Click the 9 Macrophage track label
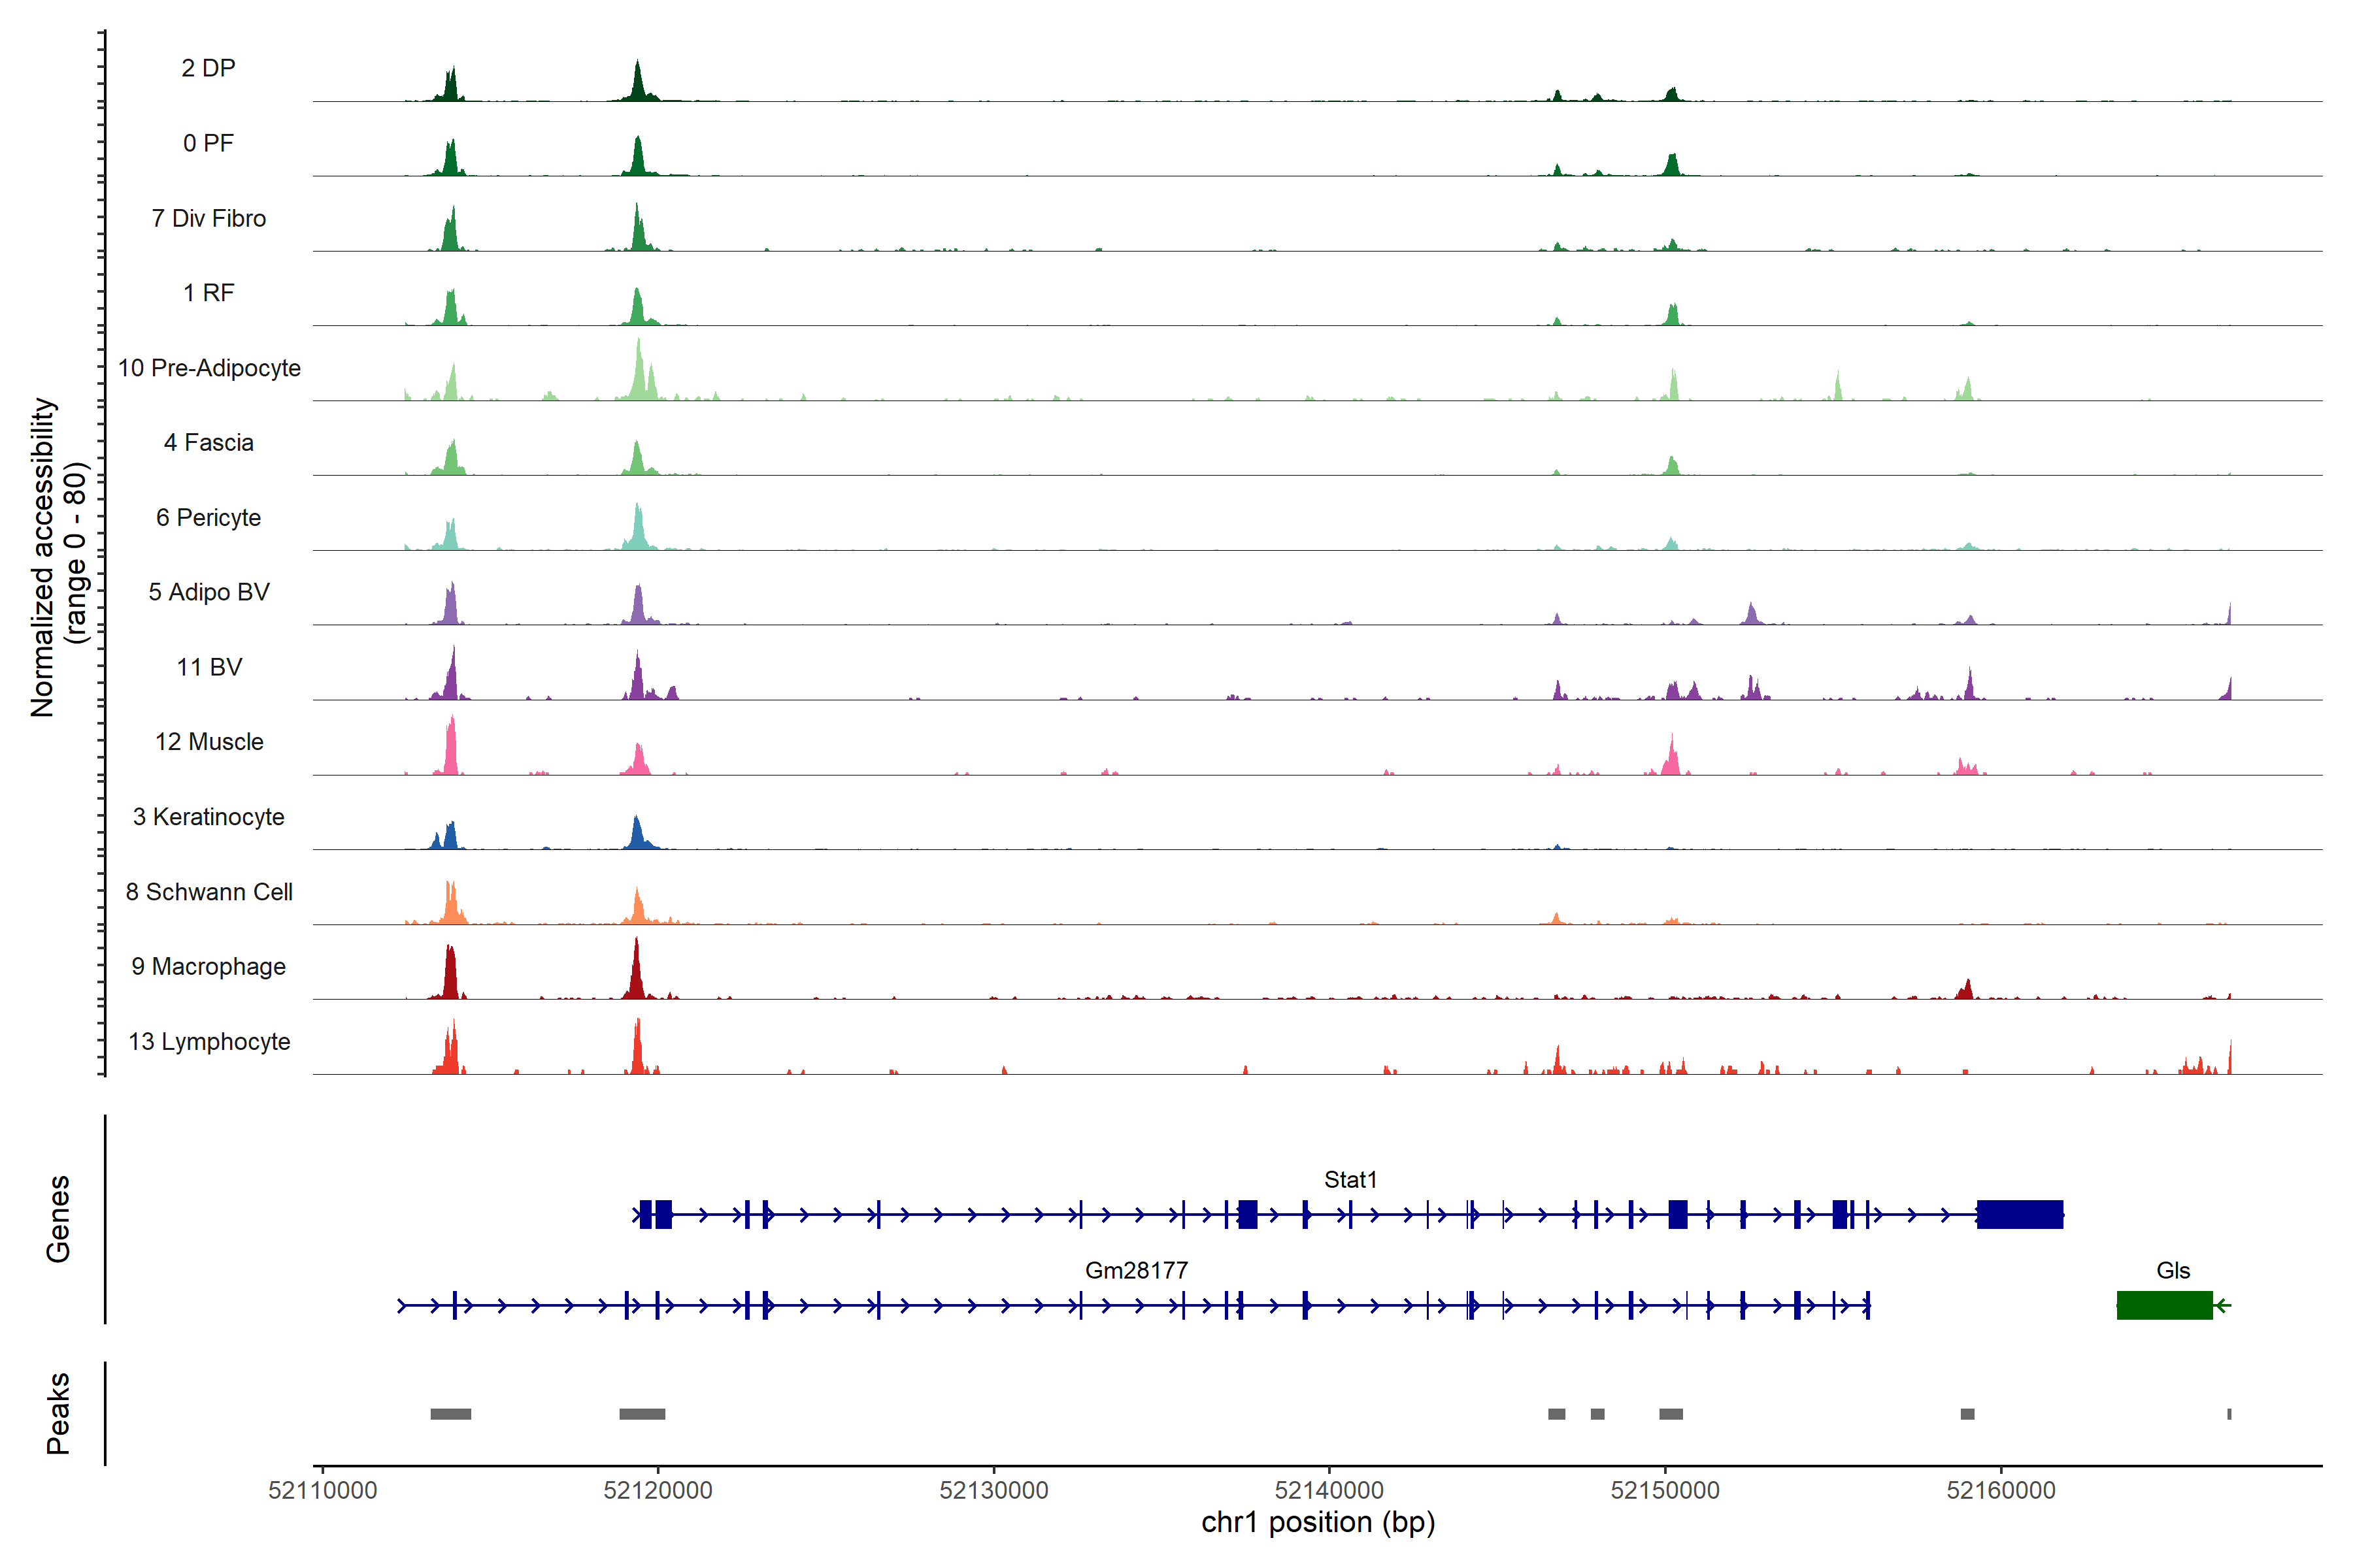The width and height of the screenshot is (2353, 1568). point(209,967)
